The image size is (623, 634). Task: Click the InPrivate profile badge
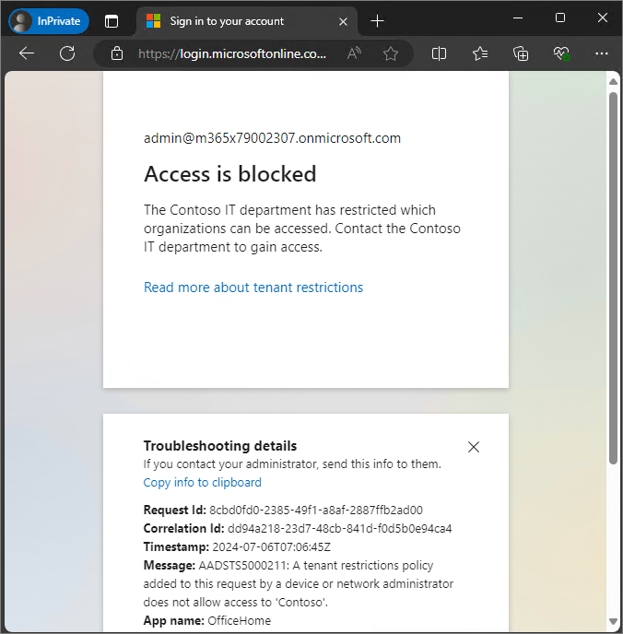49,21
